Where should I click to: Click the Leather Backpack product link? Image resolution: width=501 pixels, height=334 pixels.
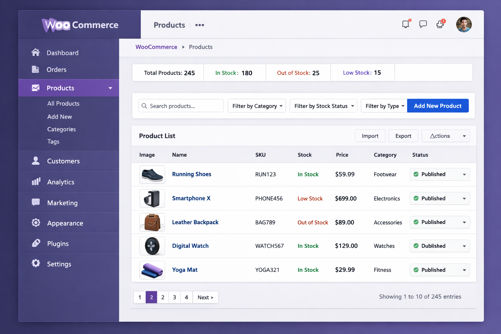195,222
